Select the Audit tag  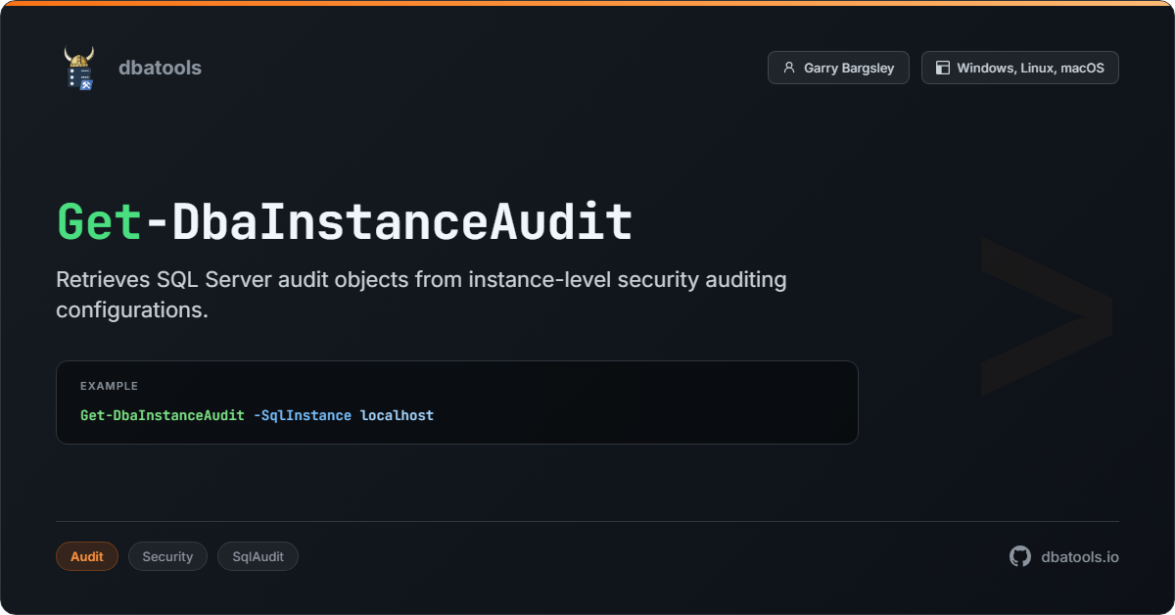[87, 556]
